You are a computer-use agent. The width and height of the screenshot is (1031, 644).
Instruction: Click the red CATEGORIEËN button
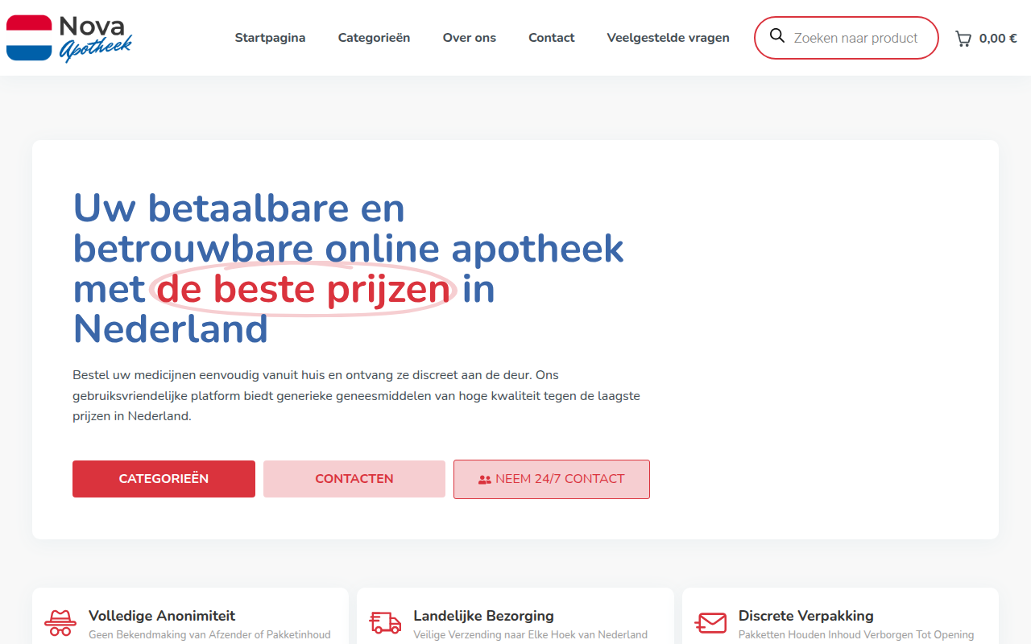point(164,479)
